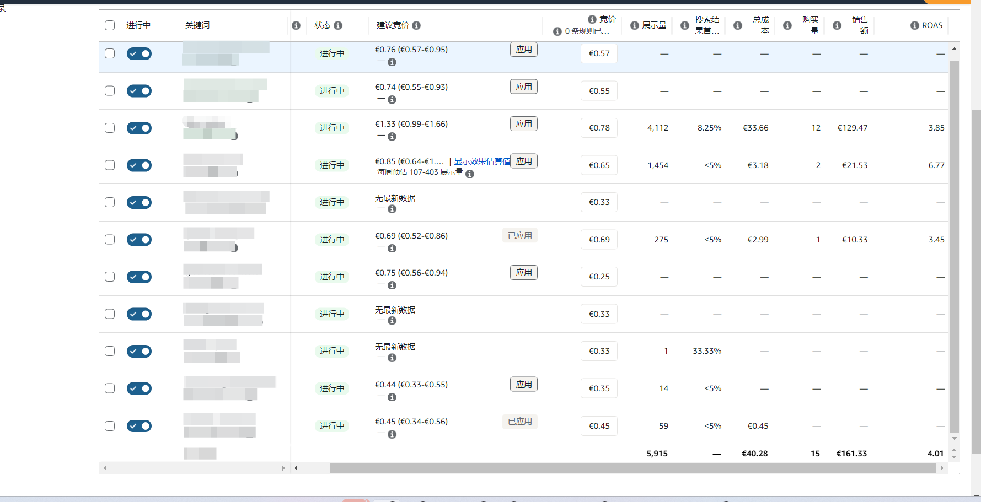Click sales value €129.47
Screen dimensions: 981x502
[852, 128]
